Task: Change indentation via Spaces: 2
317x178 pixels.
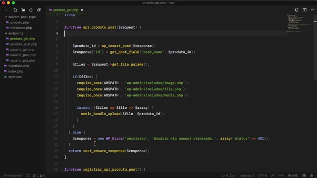Action: (x=247, y=176)
